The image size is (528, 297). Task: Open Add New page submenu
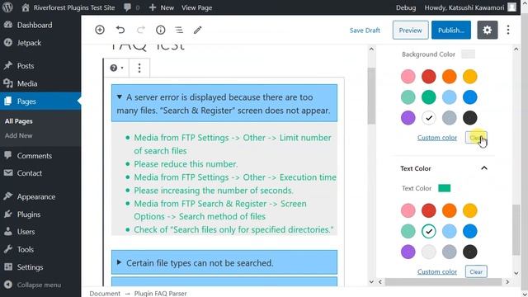(18, 135)
